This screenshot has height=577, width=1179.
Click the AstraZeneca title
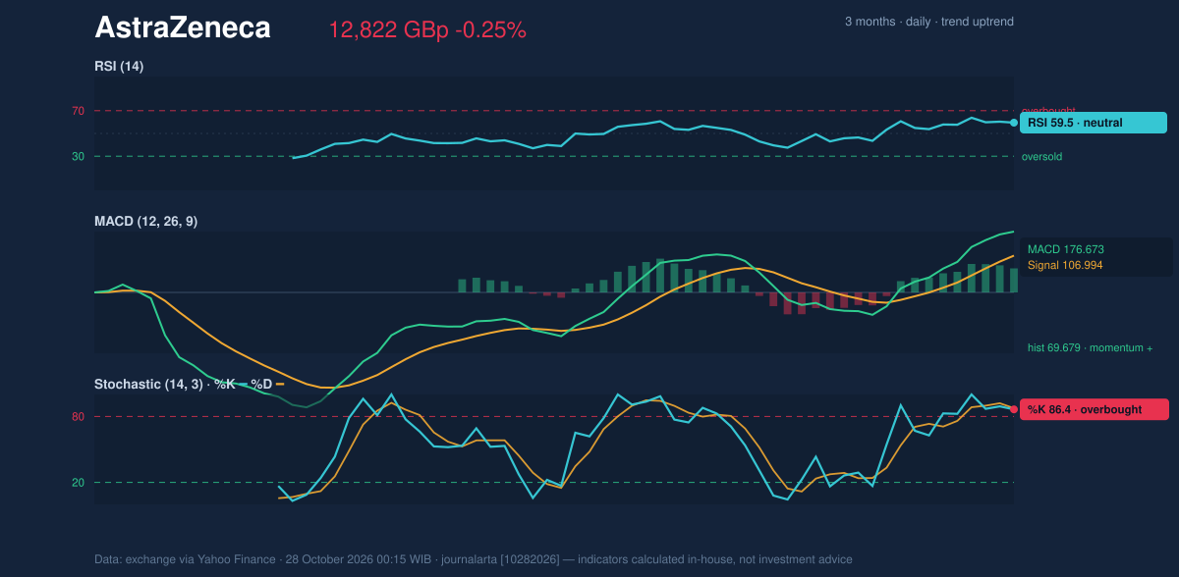pos(182,28)
